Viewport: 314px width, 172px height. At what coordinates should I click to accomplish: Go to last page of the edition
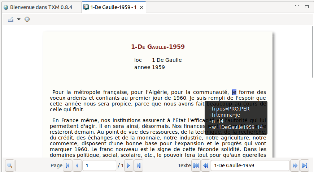(138, 165)
